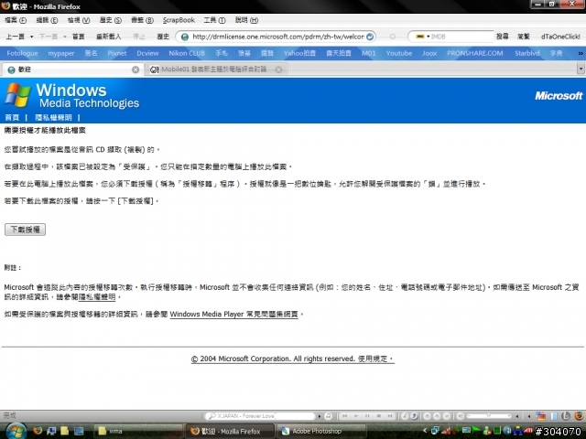Image resolution: width=586 pixels, height=439 pixels.
Task: Open the M01 bookmark
Action: [x=368, y=53]
